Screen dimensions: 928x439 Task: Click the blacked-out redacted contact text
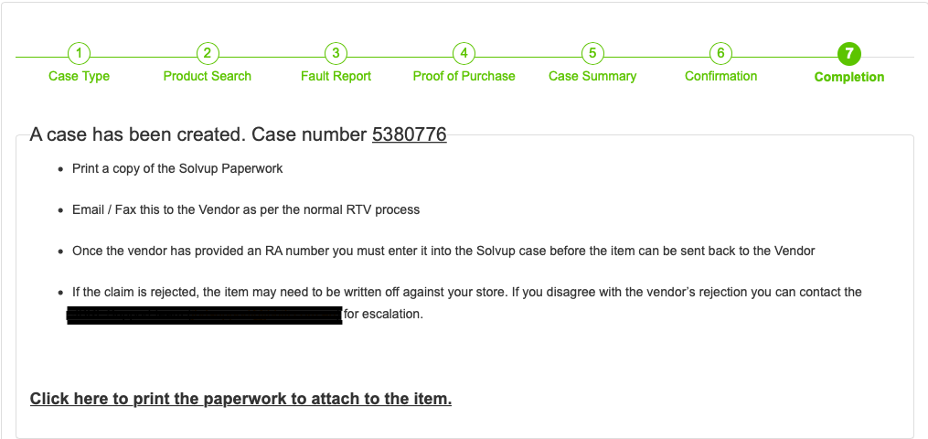pos(204,315)
